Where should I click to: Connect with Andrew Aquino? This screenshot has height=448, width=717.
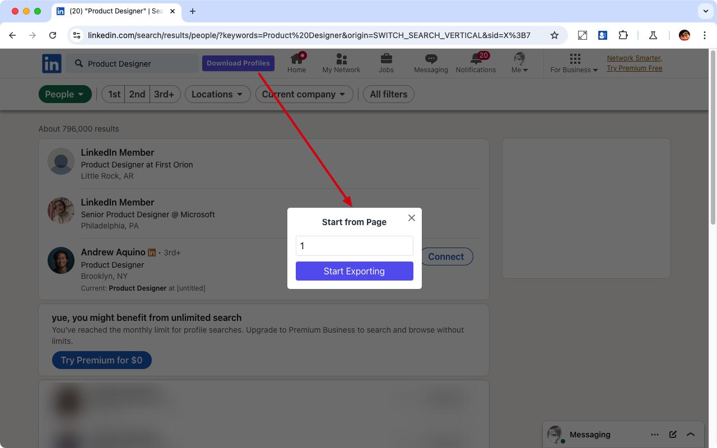(446, 256)
